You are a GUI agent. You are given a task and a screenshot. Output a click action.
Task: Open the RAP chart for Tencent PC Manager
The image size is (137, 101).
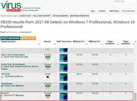coord(64,96)
